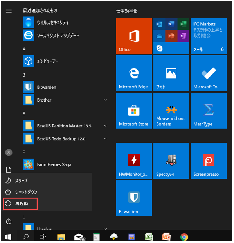This screenshot has width=234, height=243.
Task: Open File Explorer from the taskbar
Action: coord(61,237)
